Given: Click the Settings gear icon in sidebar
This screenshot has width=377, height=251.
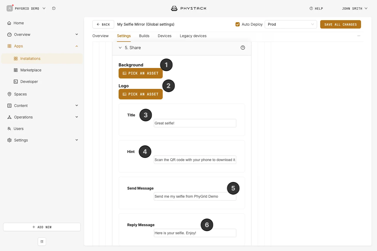Looking at the screenshot, I should tap(9, 140).
